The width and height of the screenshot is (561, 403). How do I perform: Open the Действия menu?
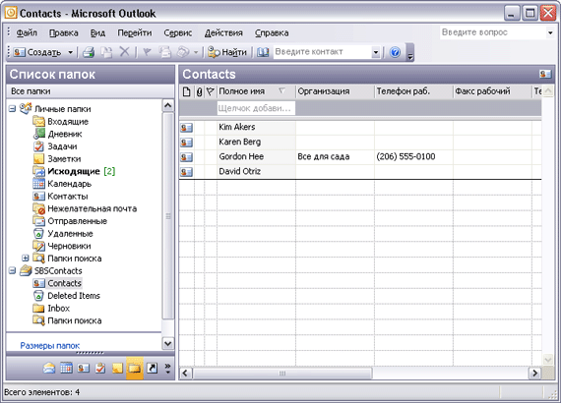tap(223, 32)
